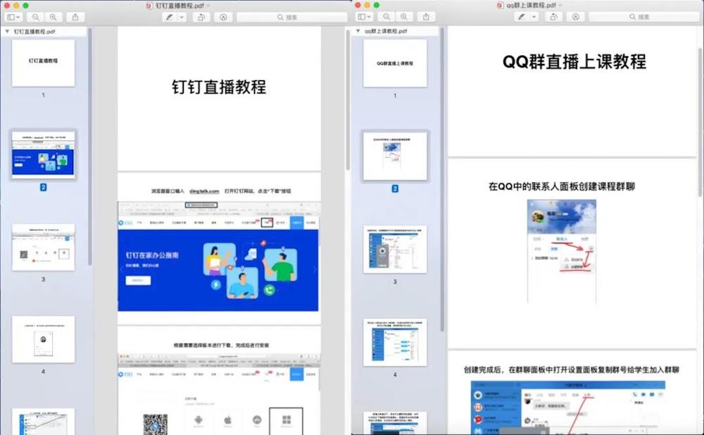Screen dimensions: 704x435
Task: Click the QQ群直播上课教程 heading on the page
Action: click(574, 61)
